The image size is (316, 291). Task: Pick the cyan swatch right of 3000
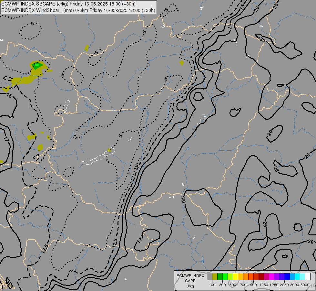[298, 277]
